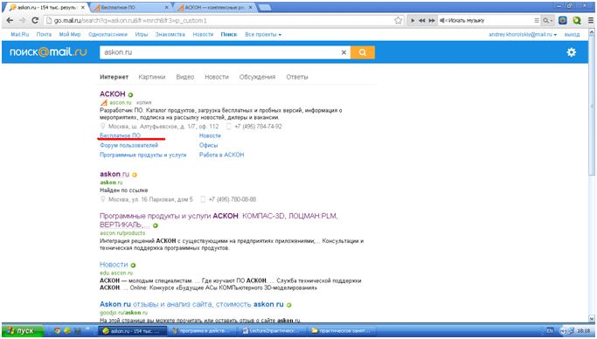Click the поиск@mail.ru logo
Image resolution: width=597 pixels, height=339 pixels.
click(x=48, y=52)
